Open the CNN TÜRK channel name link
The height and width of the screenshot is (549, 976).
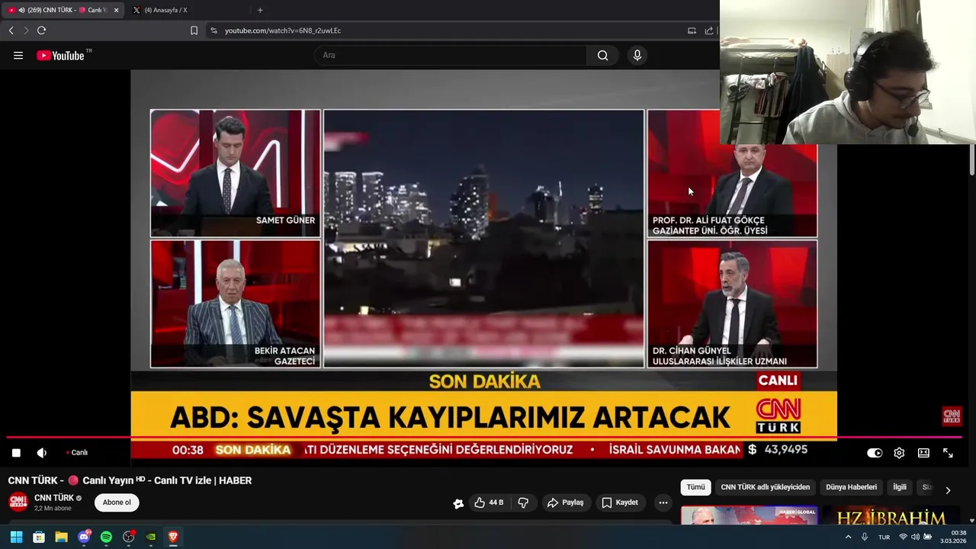54,498
